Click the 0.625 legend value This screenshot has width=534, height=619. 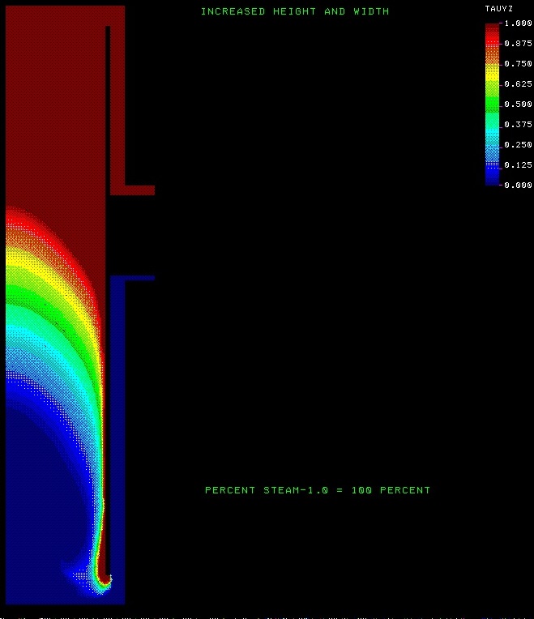[x=519, y=83]
